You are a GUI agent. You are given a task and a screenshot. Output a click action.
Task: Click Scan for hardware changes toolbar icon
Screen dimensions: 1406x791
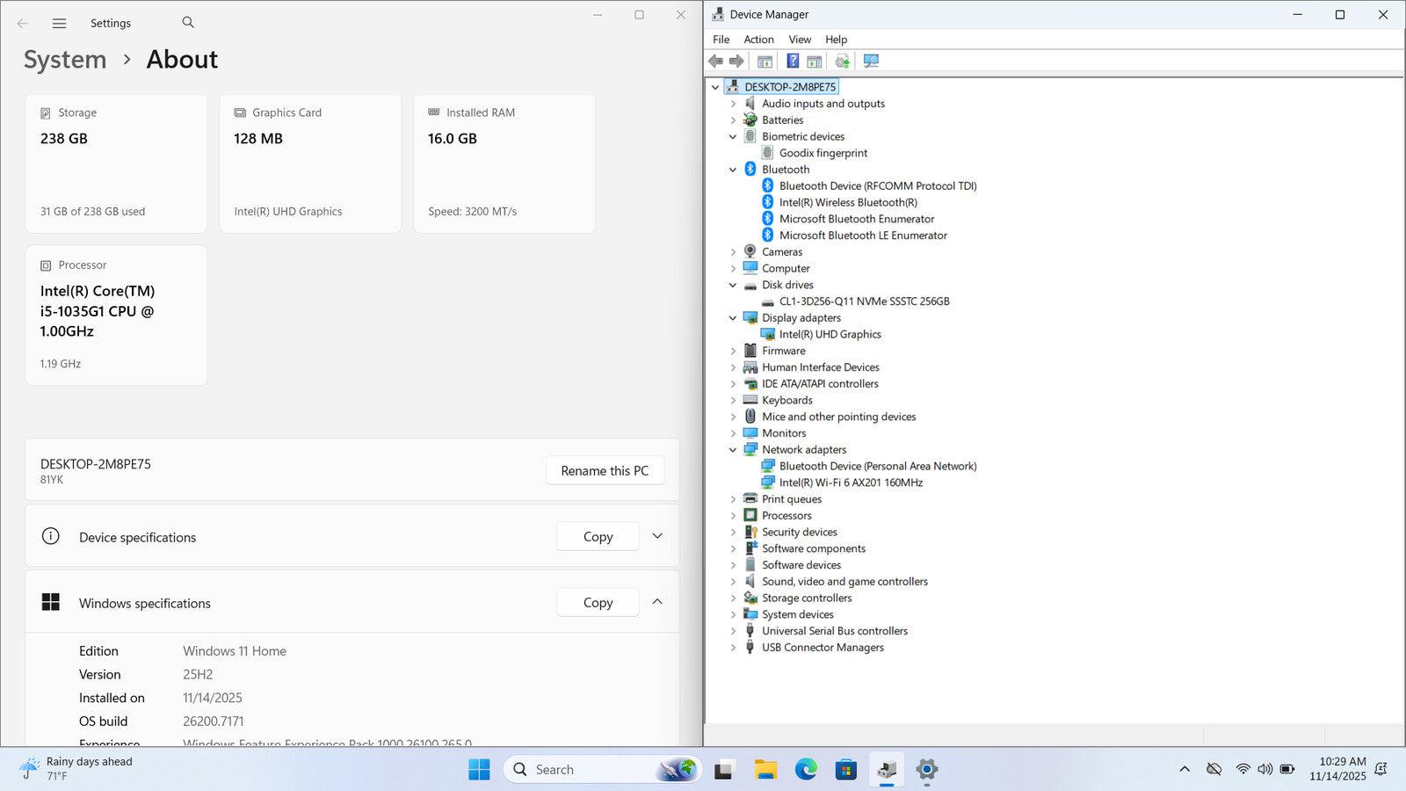[871, 61]
